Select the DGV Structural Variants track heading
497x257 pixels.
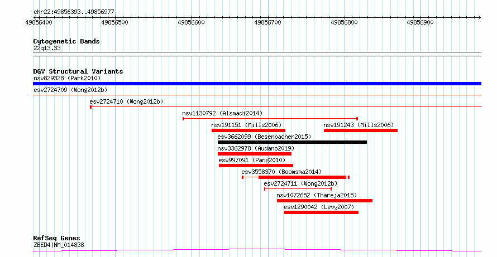78,71
